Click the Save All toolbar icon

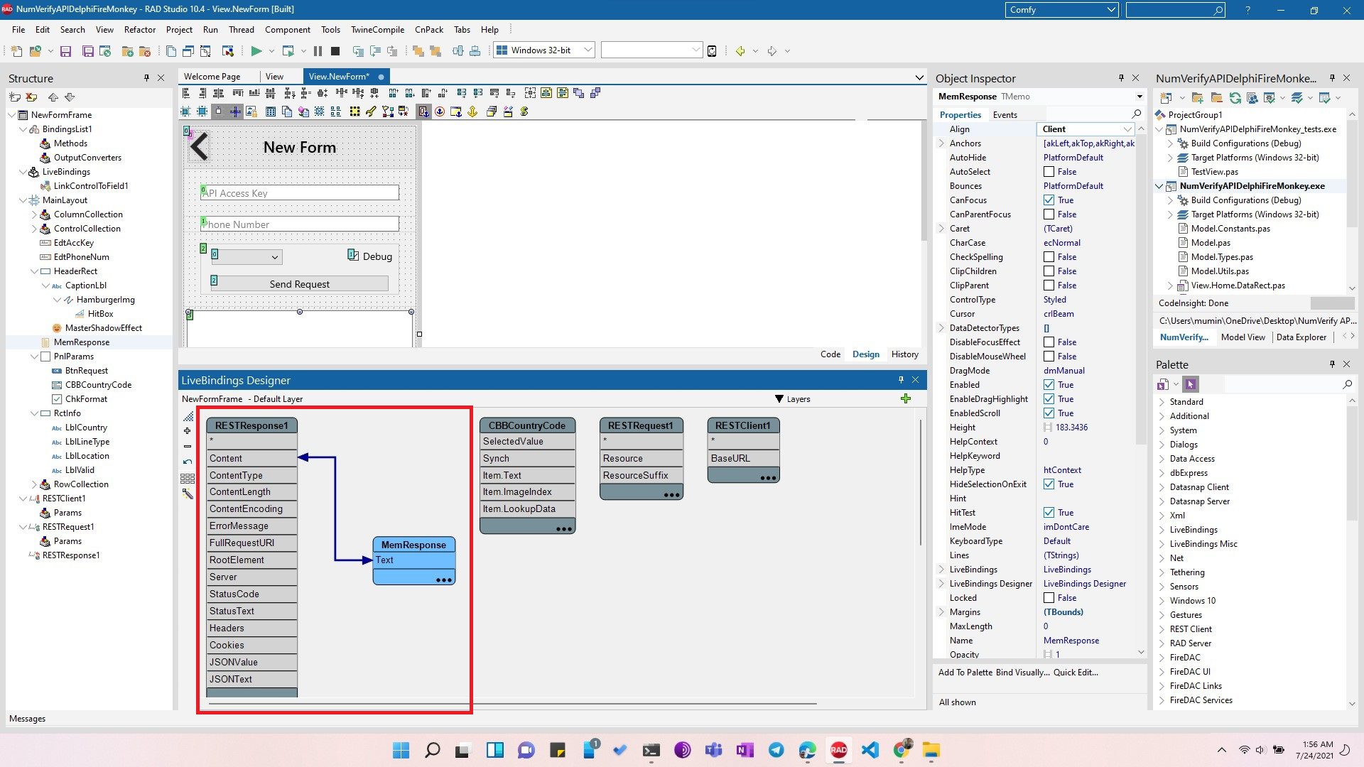(x=88, y=51)
